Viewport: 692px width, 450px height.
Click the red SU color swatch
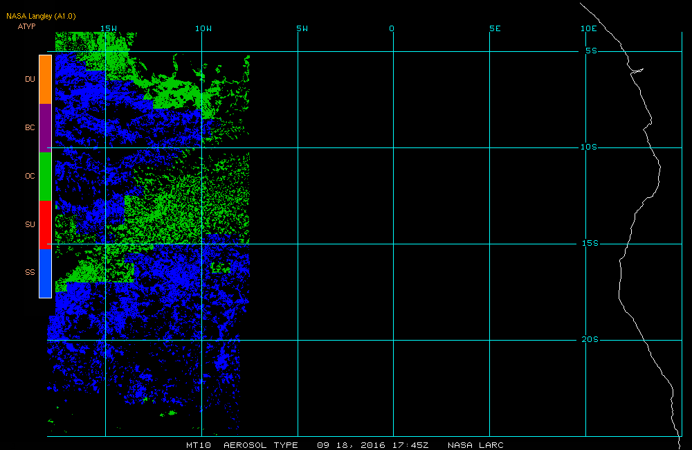coord(46,225)
